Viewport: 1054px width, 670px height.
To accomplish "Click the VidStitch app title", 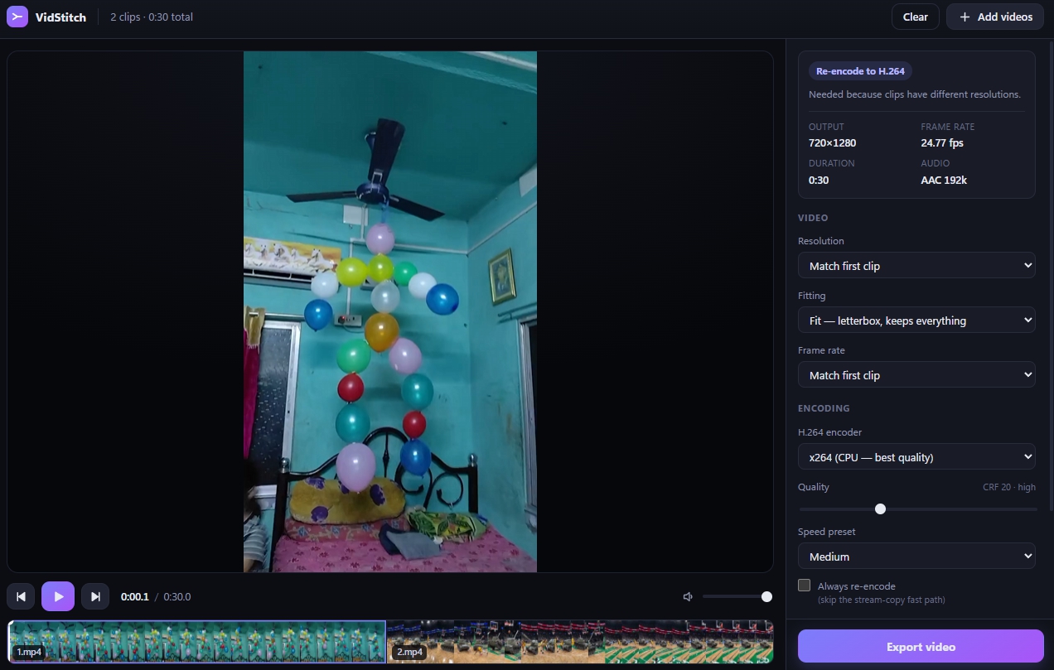I will pyautogui.click(x=60, y=17).
